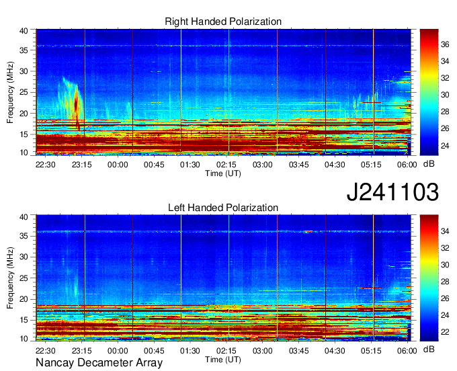The height and width of the screenshot is (371, 457).
Task: Click "Frequency (MHz)" axis label of Left Handed plot
Action: point(10,278)
